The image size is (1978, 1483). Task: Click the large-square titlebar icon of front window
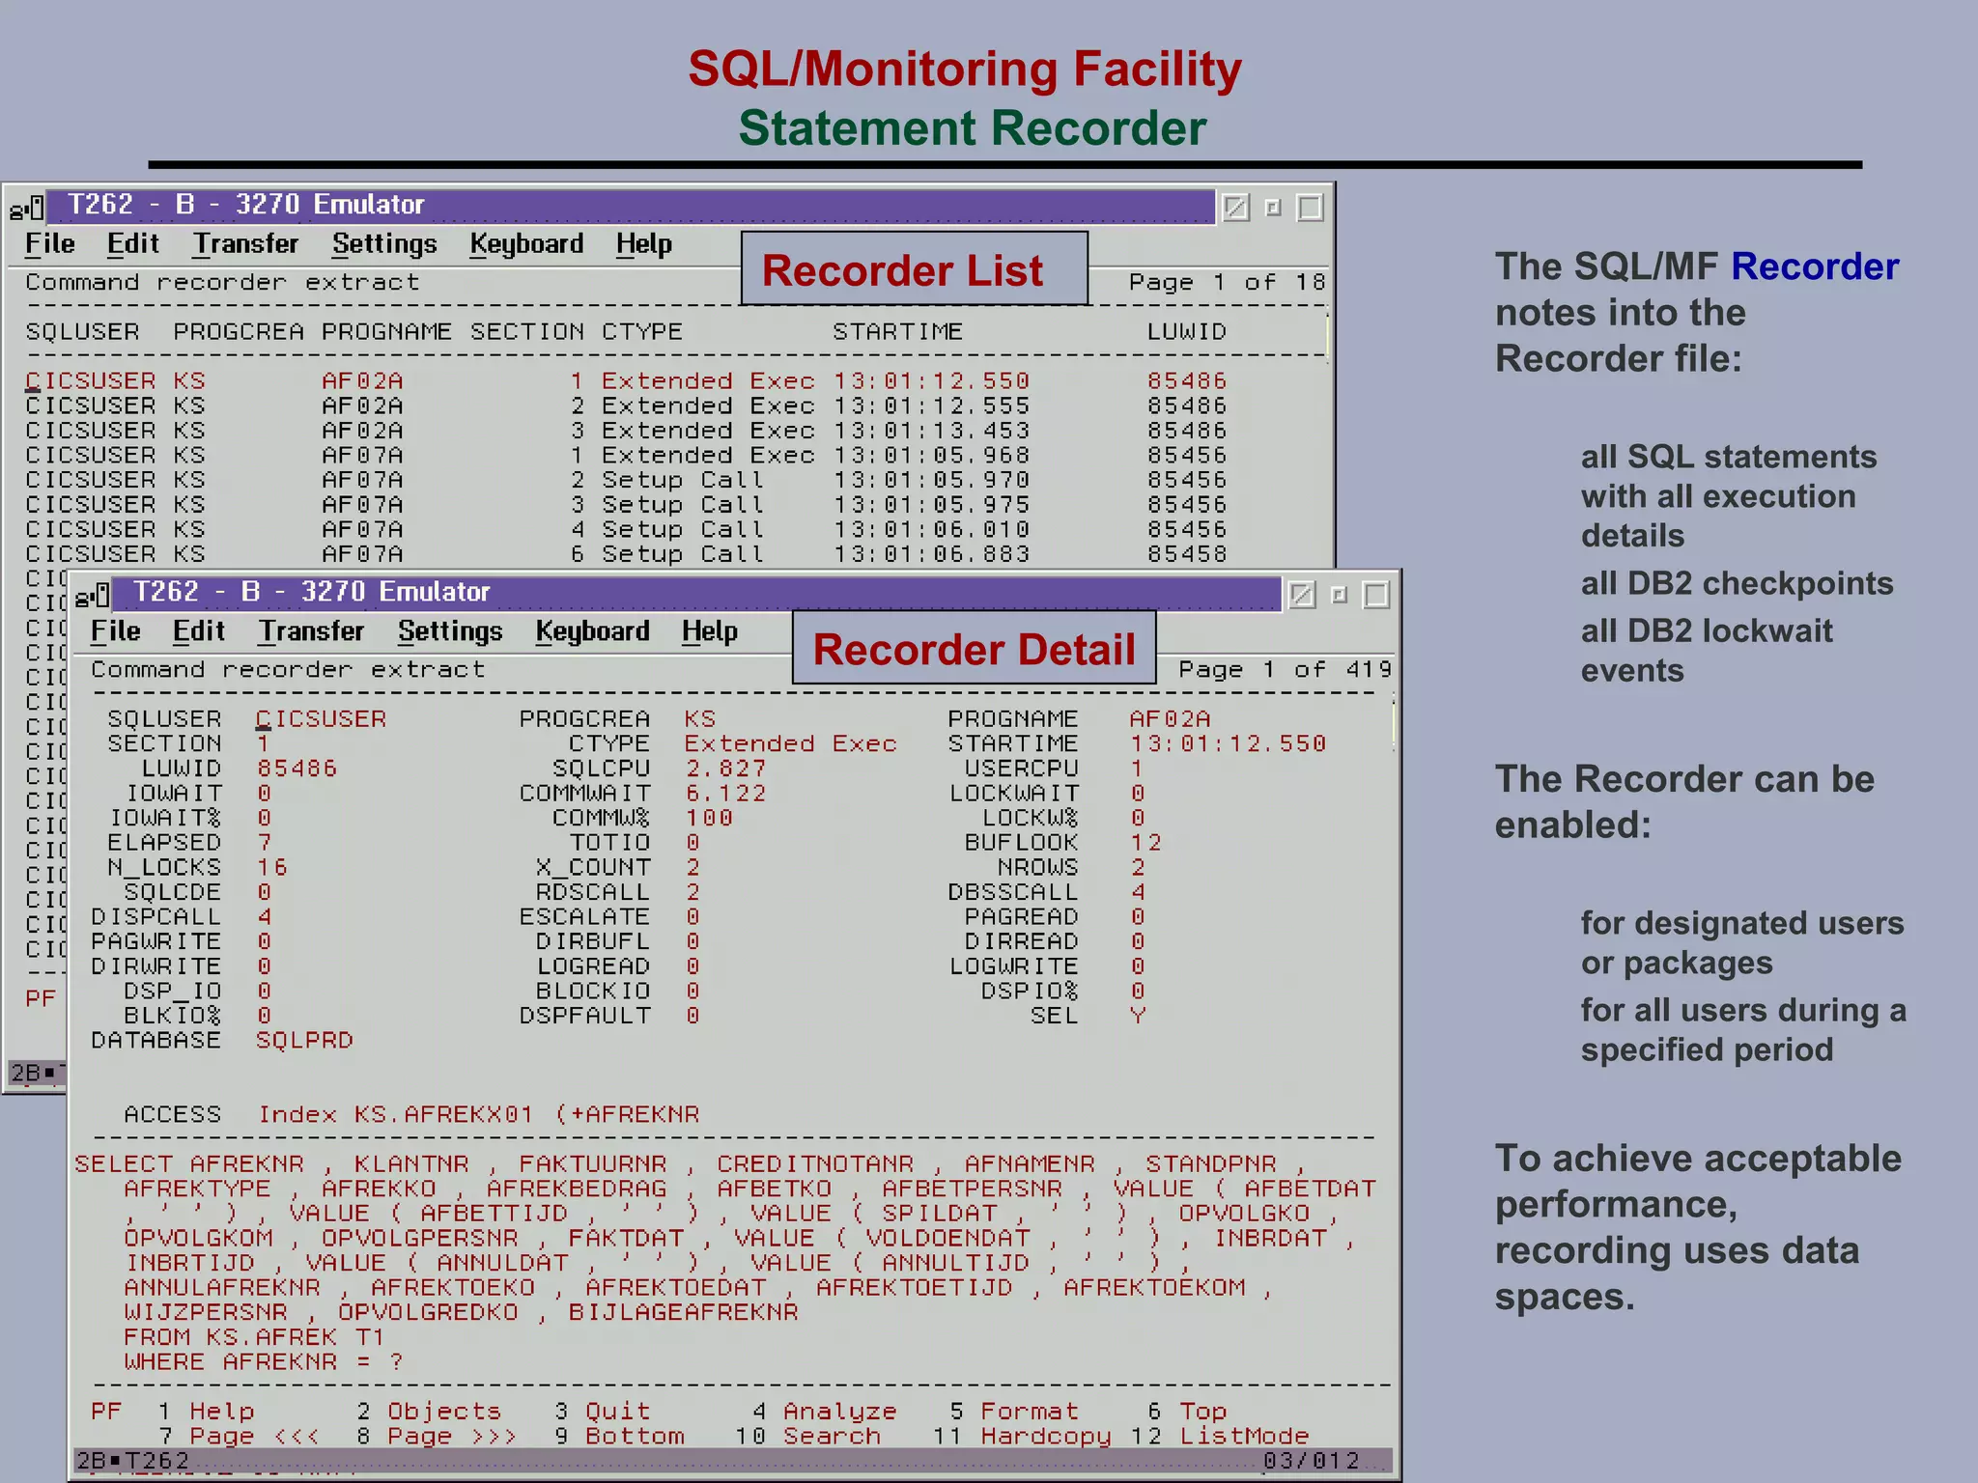tap(1375, 595)
